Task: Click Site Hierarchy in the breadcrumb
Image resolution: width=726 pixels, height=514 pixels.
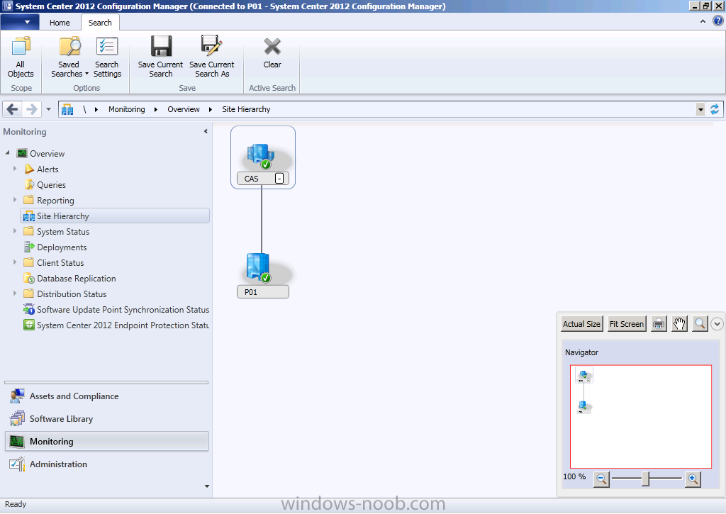Action: pyautogui.click(x=246, y=109)
